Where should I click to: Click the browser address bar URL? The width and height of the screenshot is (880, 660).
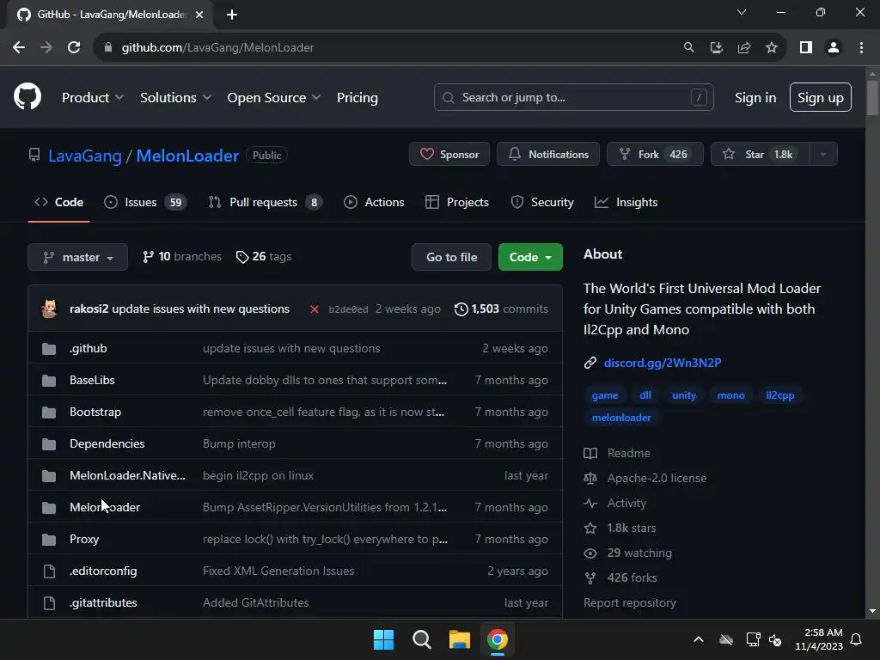(217, 48)
